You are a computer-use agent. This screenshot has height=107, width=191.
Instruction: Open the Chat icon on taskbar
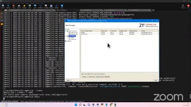89,105
